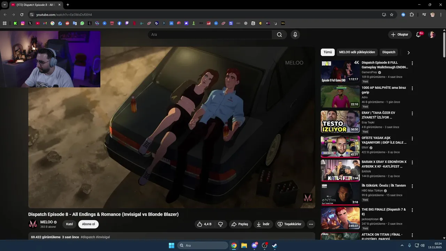Screen dimensions: 446x251
Task: Open the jacksepticeye BIG FINALE thumbnail
Action: pyautogui.click(x=340, y=218)
